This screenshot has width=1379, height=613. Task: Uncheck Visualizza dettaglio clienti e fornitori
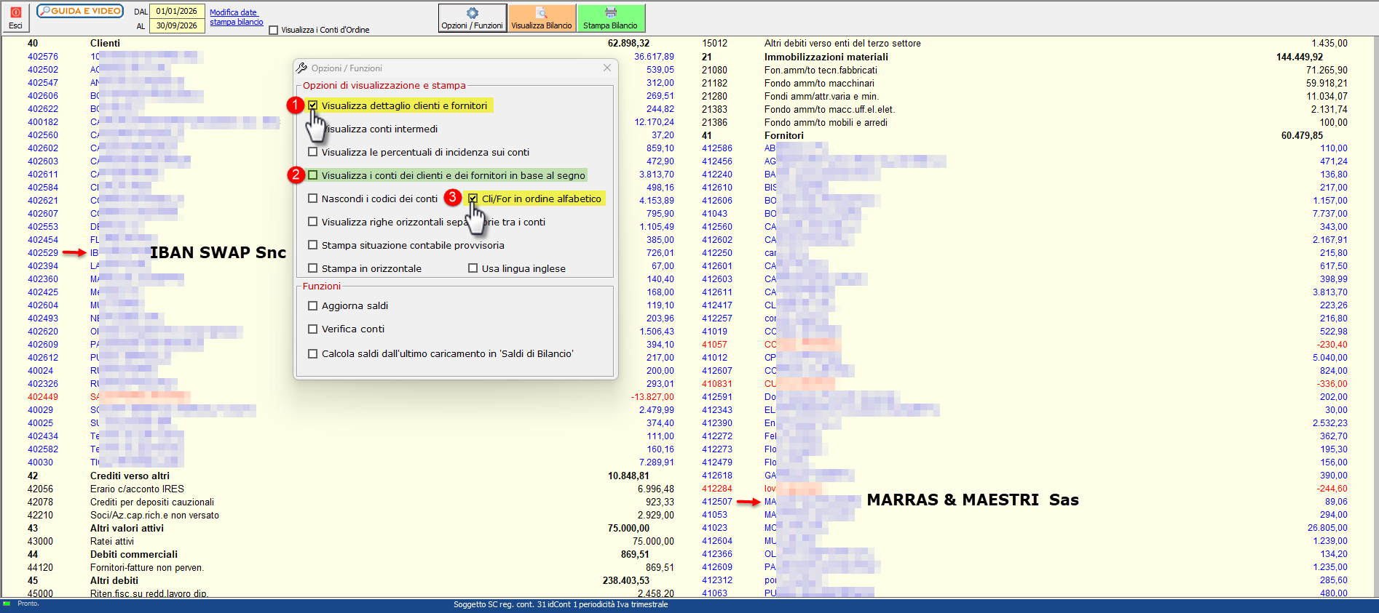coord(313,105)
